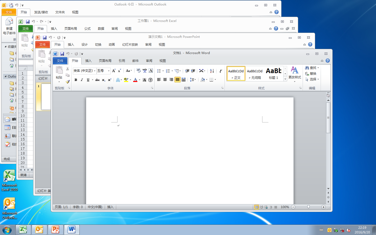Apply the 正文 Normal style

[236, 74]
